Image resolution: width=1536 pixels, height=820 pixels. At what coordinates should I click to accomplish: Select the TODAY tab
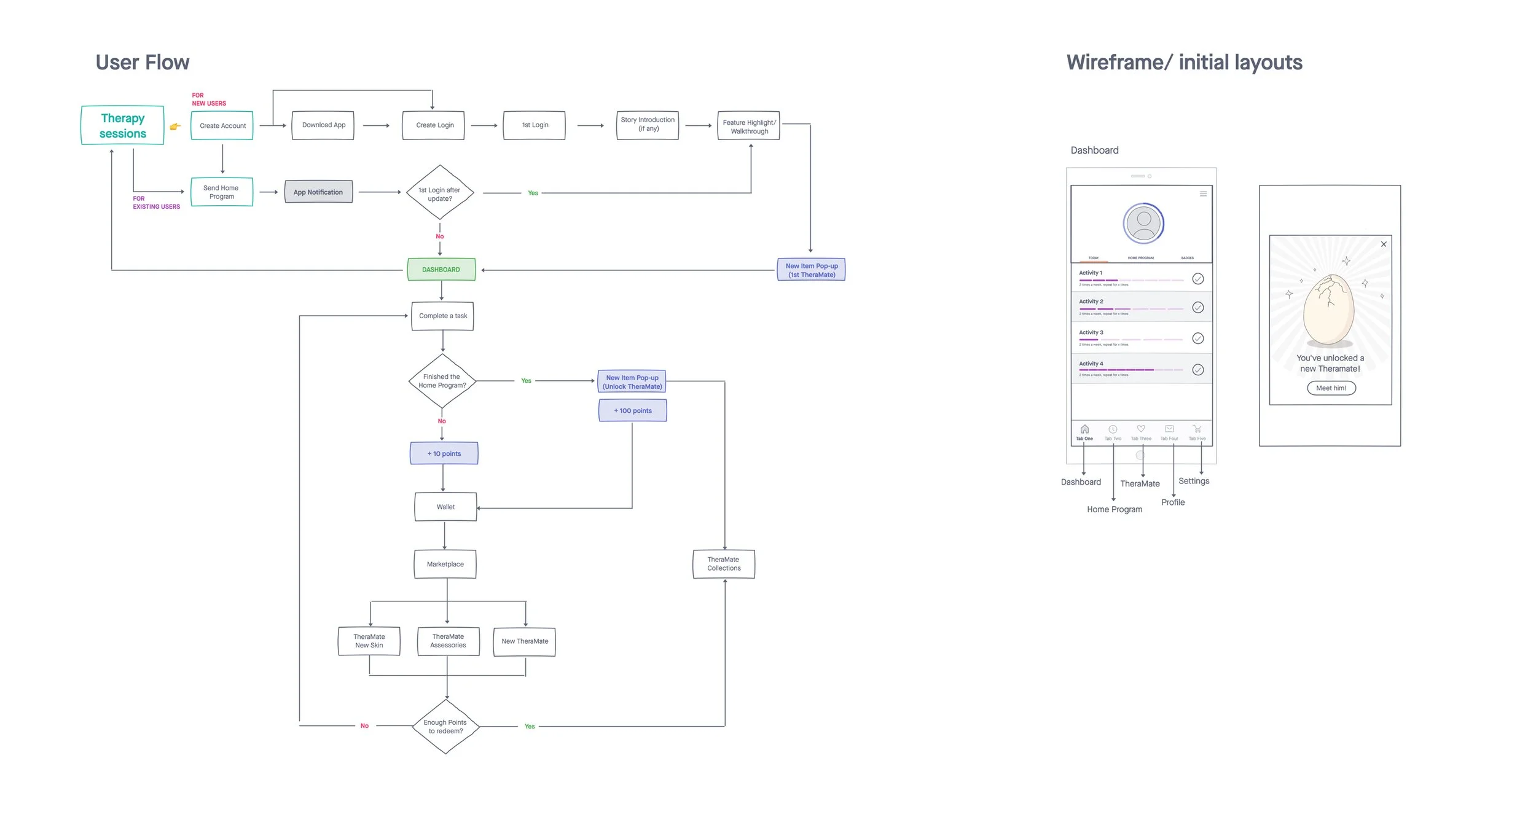[1094, 258]
